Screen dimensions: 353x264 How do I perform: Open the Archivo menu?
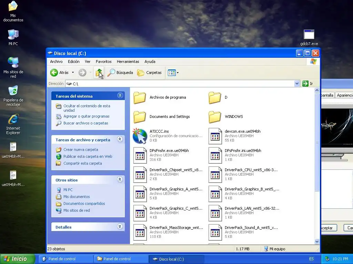pos(56,62)
